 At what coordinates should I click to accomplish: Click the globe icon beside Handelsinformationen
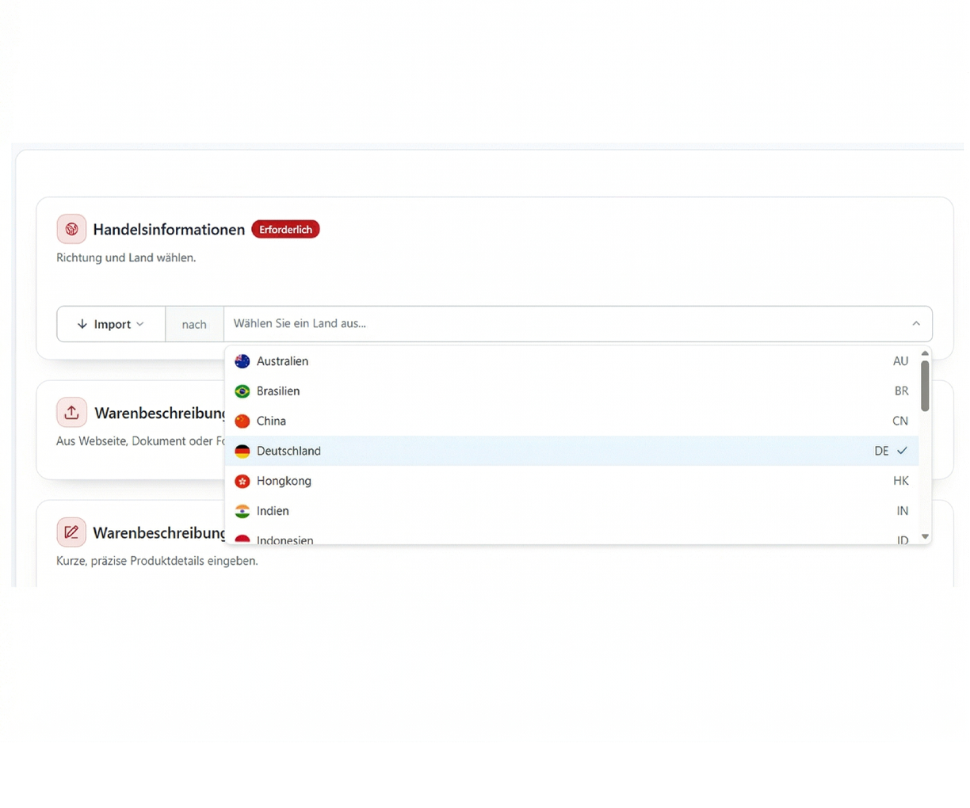[x=71, y=230]
